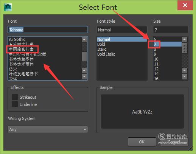Select 仿宋 font in list
Image resolution: width=196 pixels, height=154 pixels.
45,69
